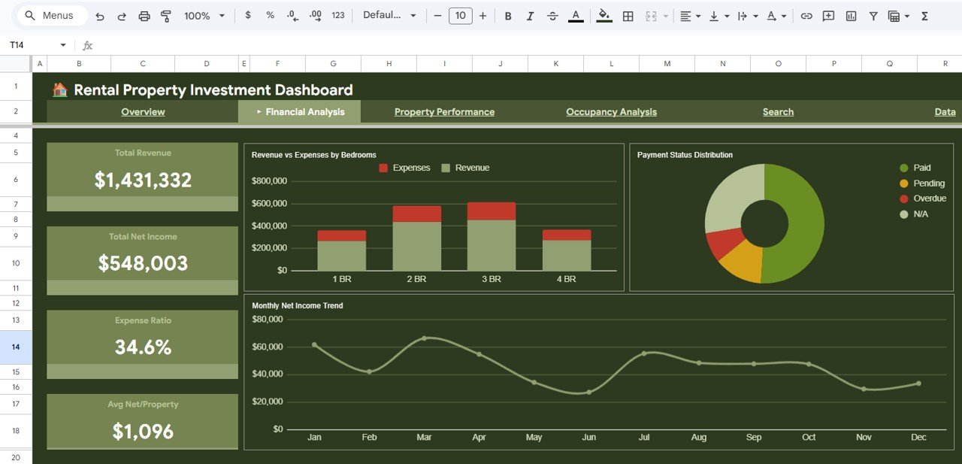Select the Paint format tool
The image size is (962, 464).
[165, 15]
